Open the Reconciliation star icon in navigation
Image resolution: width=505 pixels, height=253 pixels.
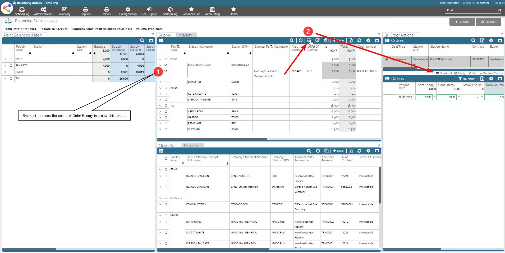click(x=191, y=11)
